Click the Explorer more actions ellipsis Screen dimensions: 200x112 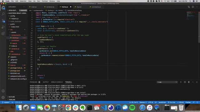tap(24, 7)
